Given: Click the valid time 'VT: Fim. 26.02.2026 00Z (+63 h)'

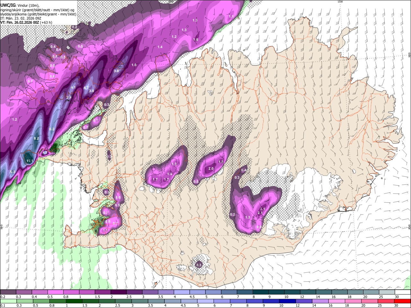Looking at the screenshot, I should (x=26, y=22).
